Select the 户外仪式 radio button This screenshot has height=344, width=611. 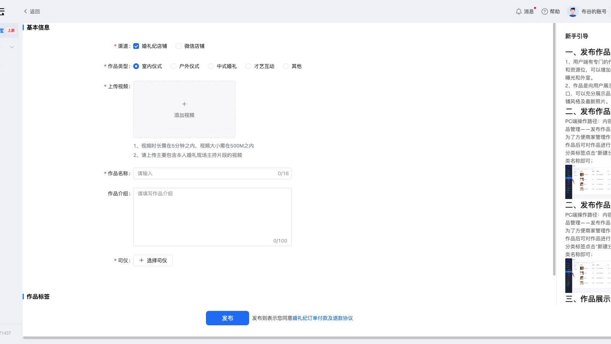tap(173, 66)
